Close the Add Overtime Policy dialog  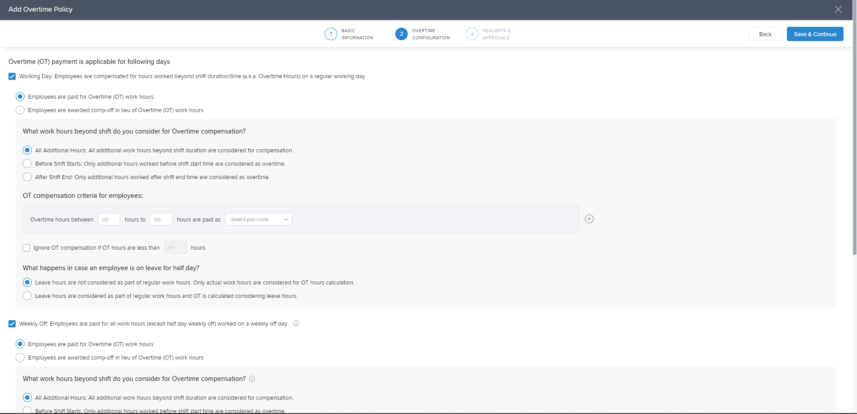(838, 9)
